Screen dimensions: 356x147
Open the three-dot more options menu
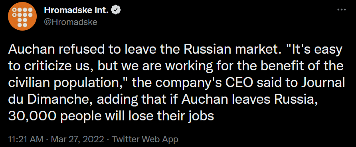[342, 10]
